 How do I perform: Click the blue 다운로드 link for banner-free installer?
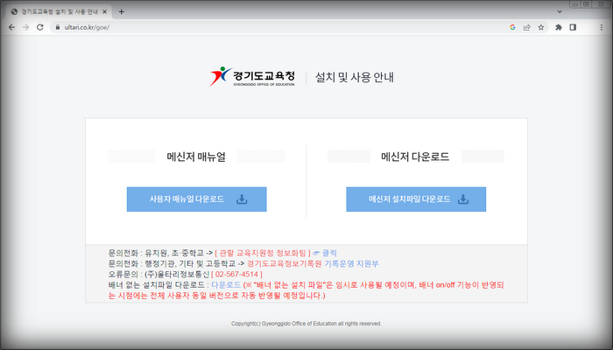pyautogui.click(x=226, y=284)
